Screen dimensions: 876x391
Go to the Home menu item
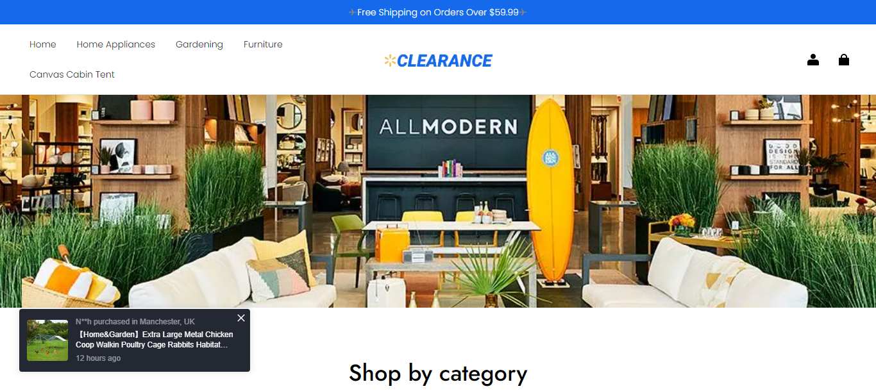coord(43,44)
